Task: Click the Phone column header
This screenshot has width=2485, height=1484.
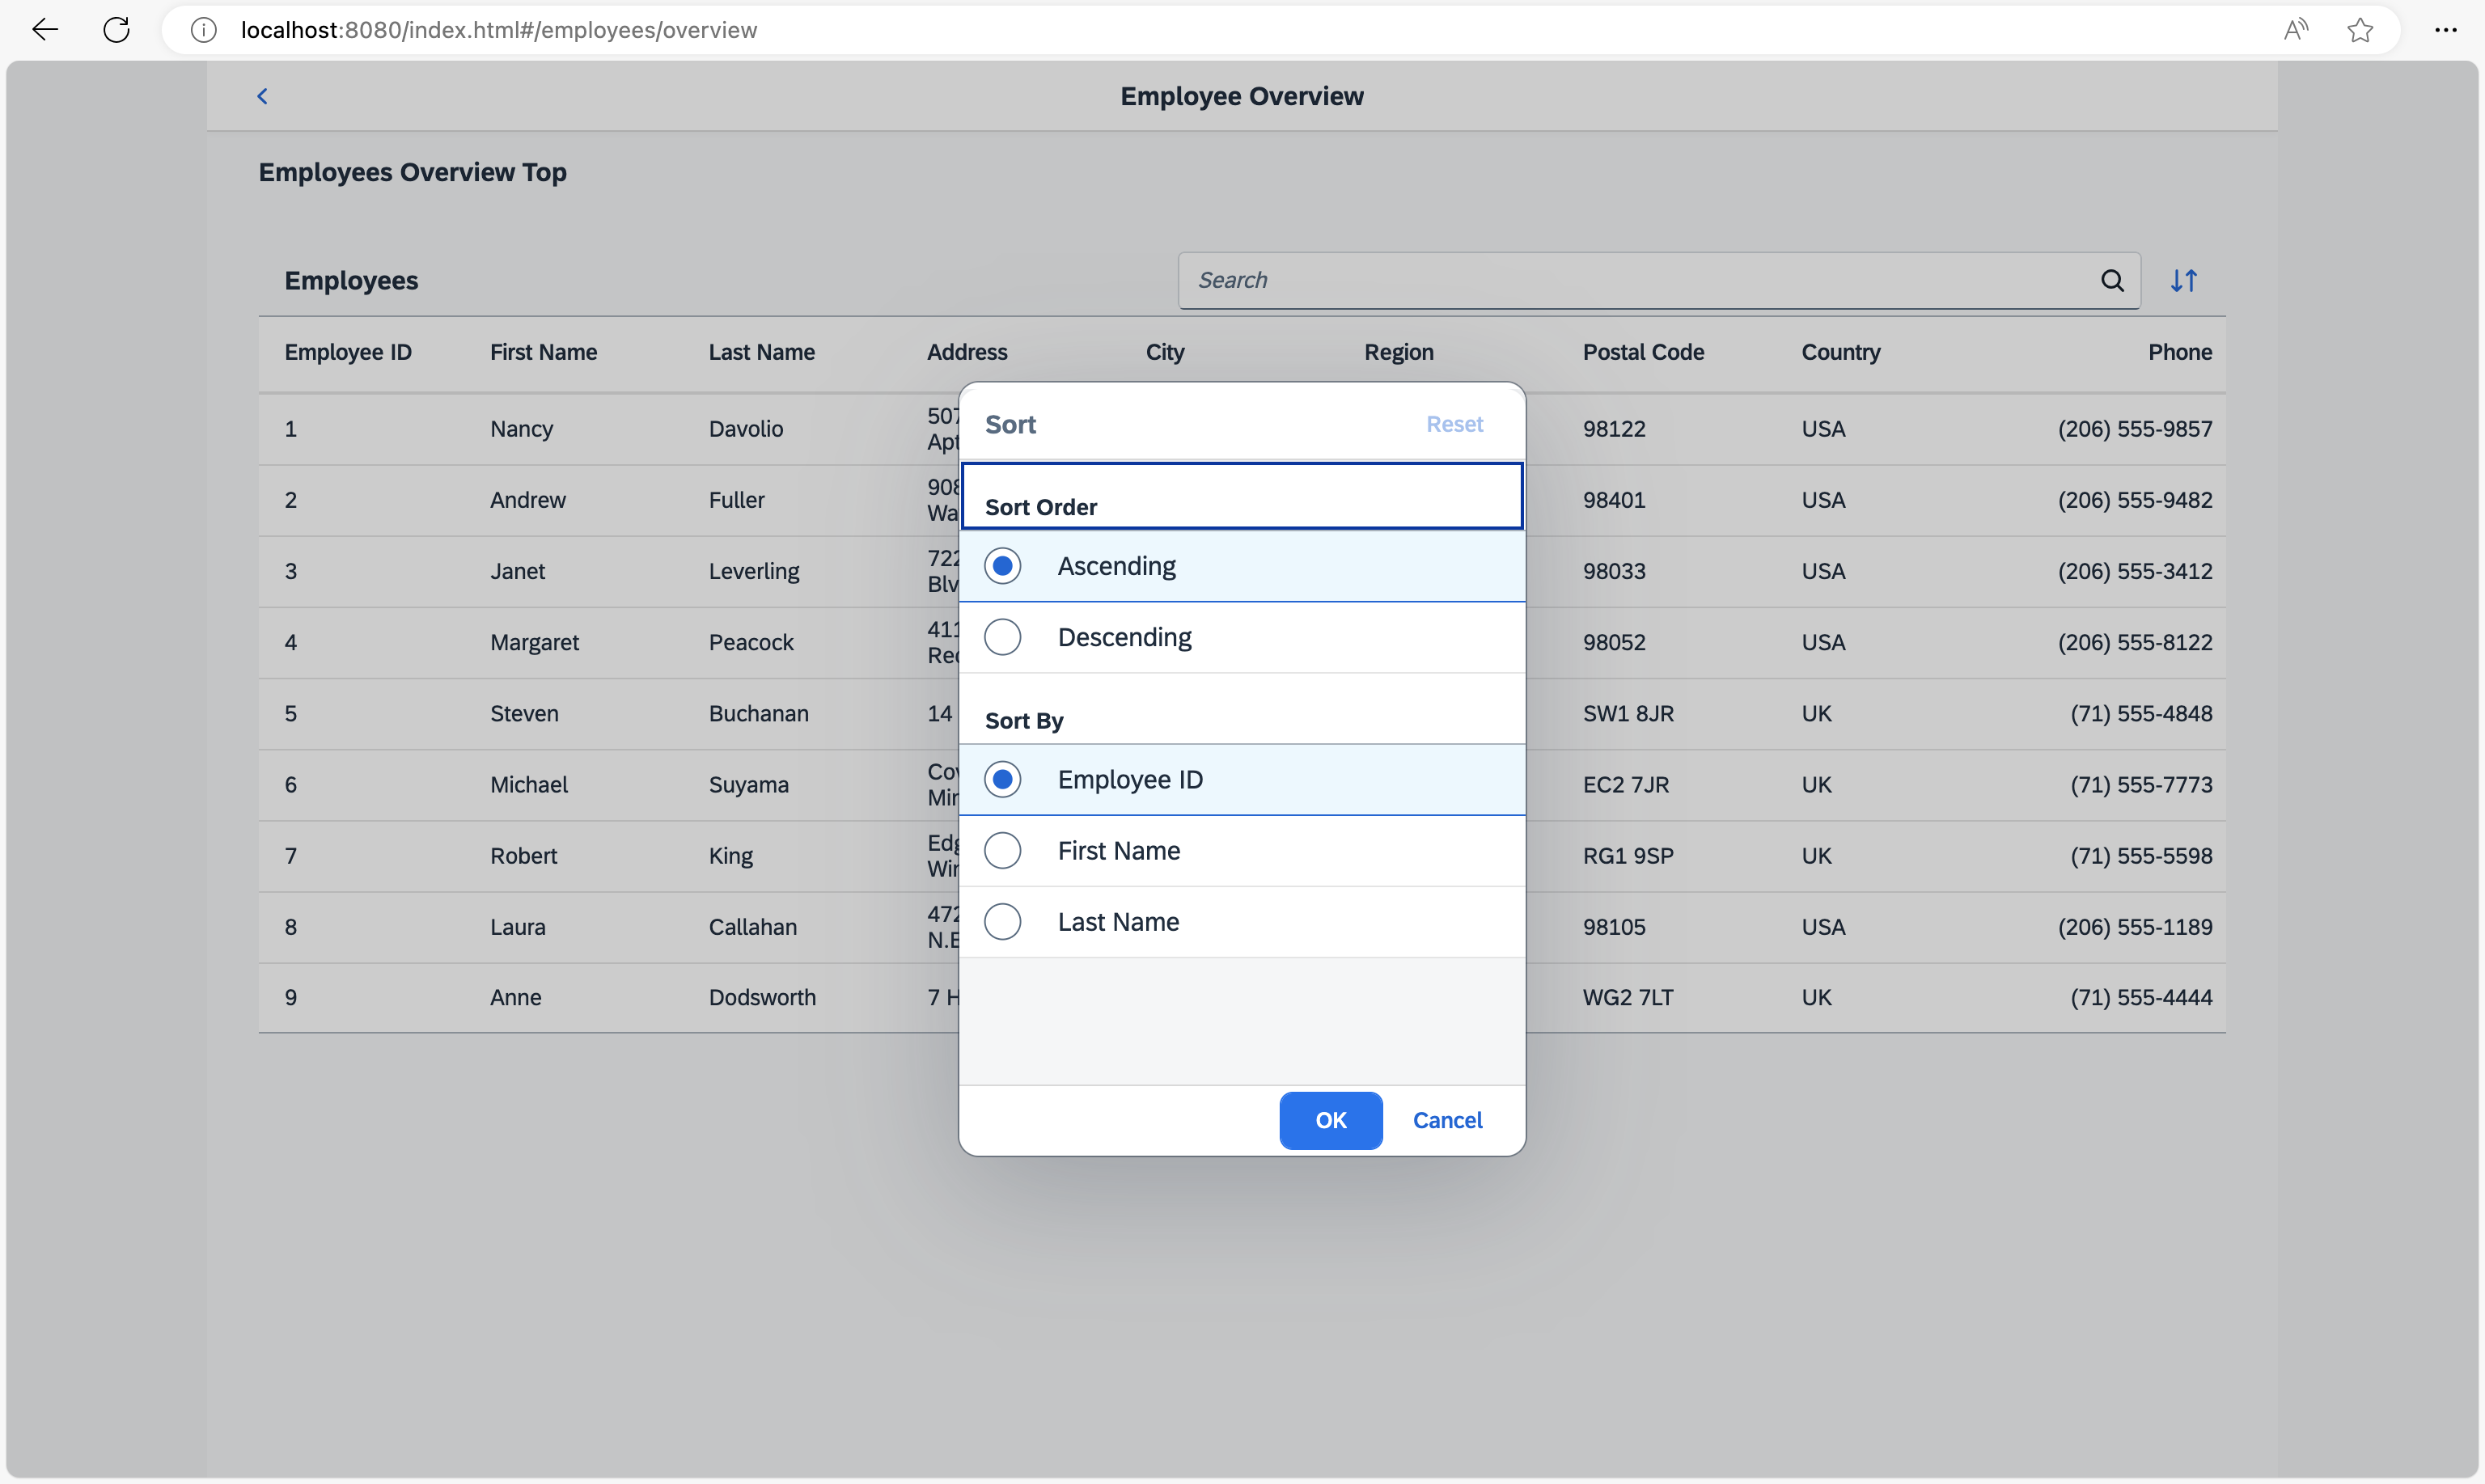Action: (2180, 352)
